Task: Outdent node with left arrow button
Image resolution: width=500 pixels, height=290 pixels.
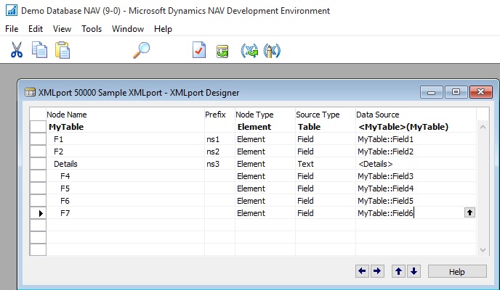Action: tap(362, 271)
